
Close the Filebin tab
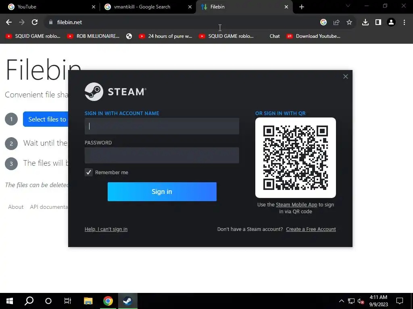click(x=286, y=7)
